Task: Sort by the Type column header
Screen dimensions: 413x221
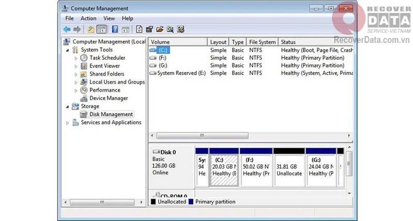Action: tap(238, 42)
